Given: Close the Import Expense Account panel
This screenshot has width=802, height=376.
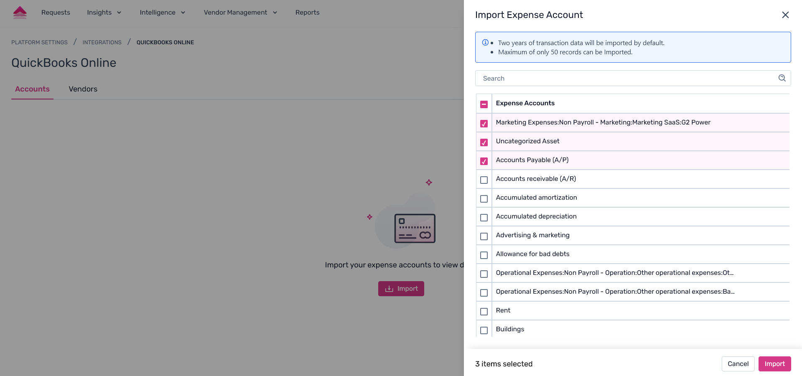Looking at the screenshot, I should (x=785, y=15).
